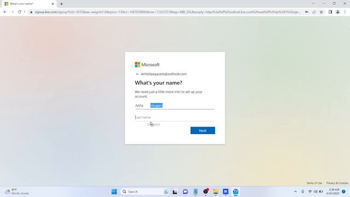Show hidden system tray icons
This screenshot has width=350, height=197.
tap(295, 192)
